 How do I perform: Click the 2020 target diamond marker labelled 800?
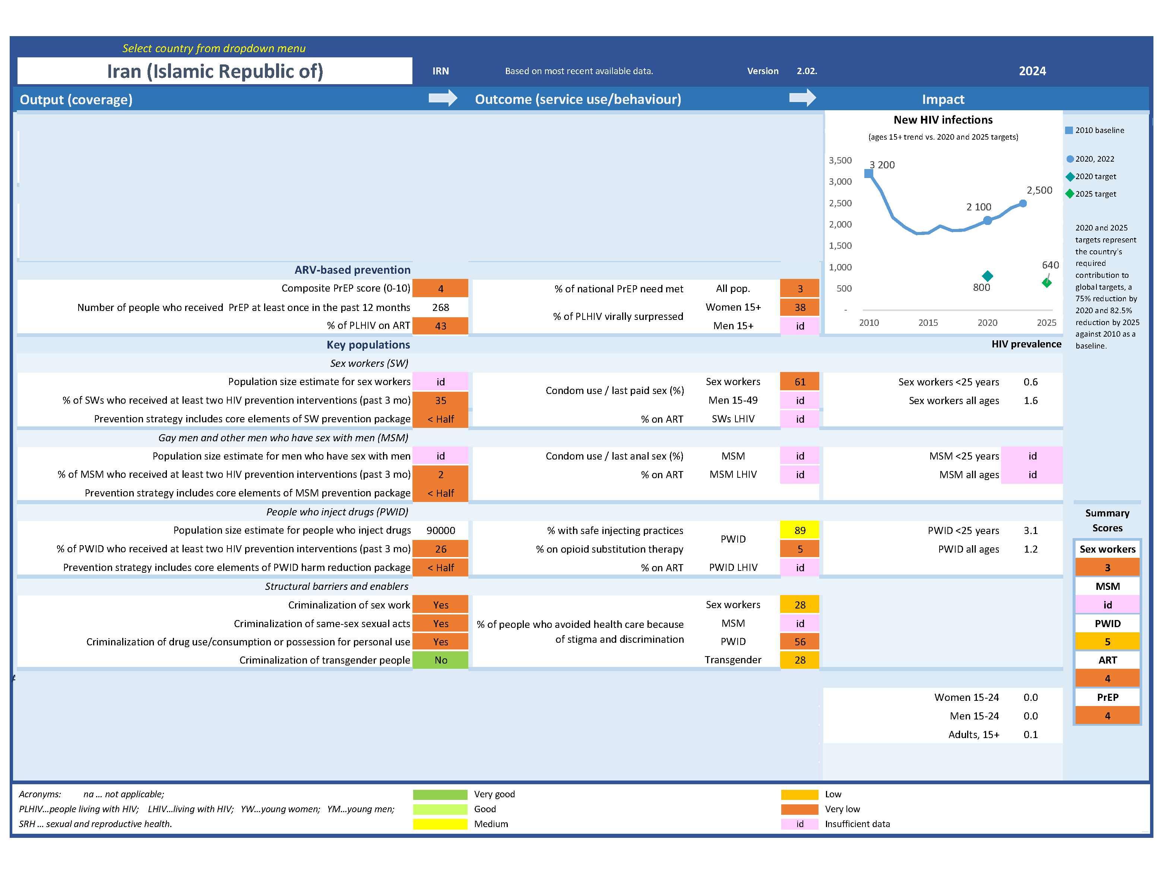pyautogui.click(x=987, y=276)
